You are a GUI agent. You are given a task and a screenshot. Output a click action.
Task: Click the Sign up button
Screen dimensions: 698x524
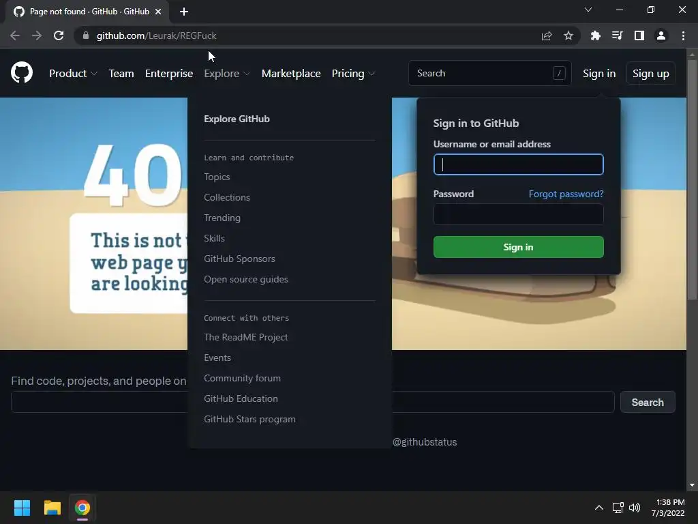tap(651, 74)
